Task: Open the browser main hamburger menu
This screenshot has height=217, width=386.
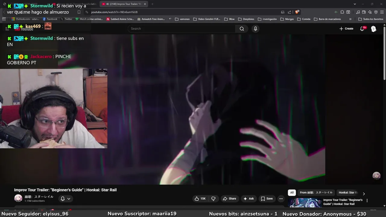Action: click(x=382, y=12)
